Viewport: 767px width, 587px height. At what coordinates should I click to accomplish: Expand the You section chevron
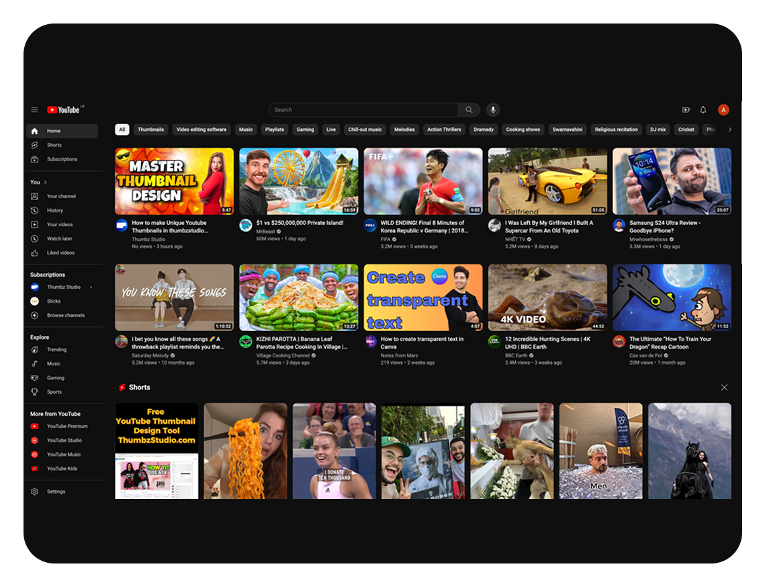(46, 182)
